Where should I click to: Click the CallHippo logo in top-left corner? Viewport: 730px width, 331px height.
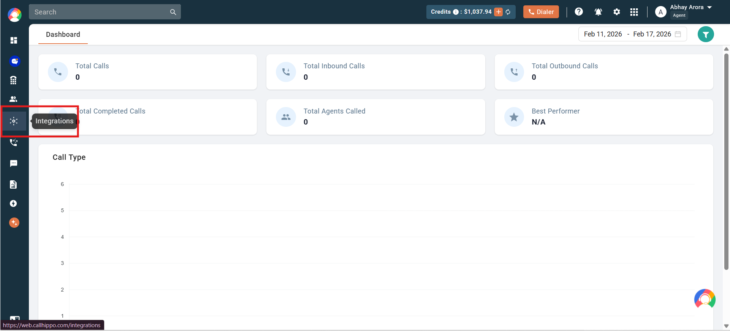14,15
